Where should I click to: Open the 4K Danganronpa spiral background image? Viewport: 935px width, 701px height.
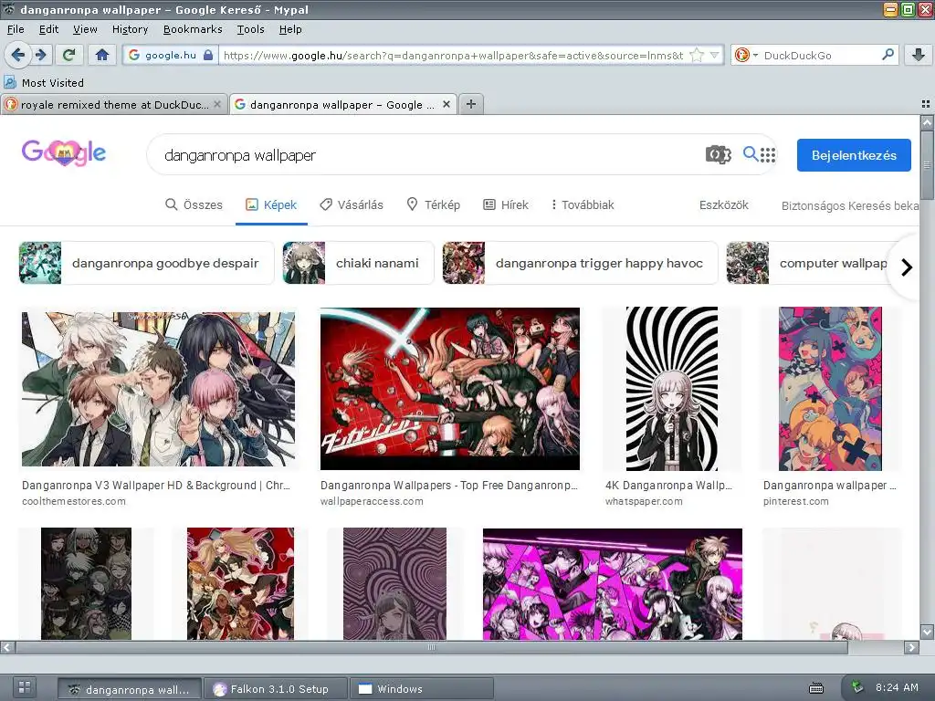[x=672, y=389]
